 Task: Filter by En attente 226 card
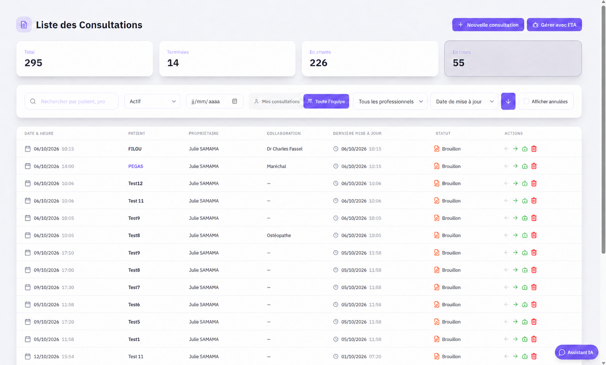[x=370, y=59]
